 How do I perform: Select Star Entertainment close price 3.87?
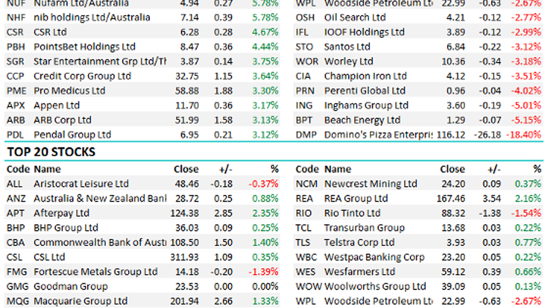point(189,62)
